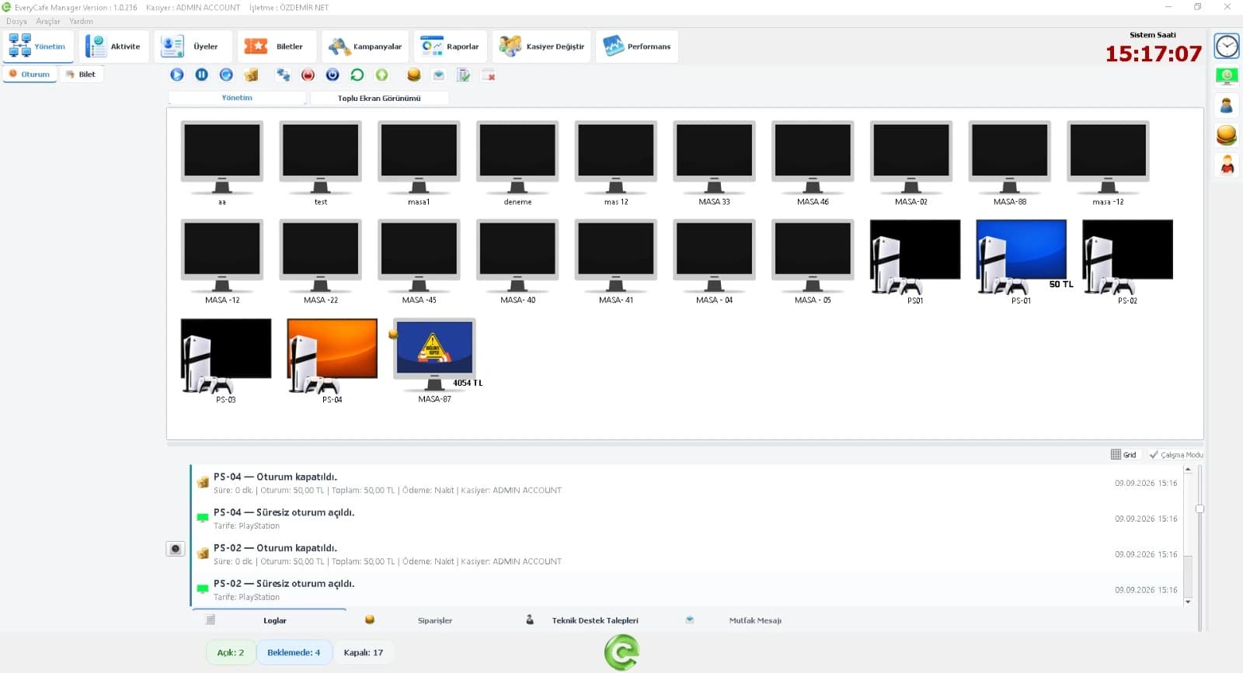Switch to Toplu Ekran Görünümü tab

(379, 98)
